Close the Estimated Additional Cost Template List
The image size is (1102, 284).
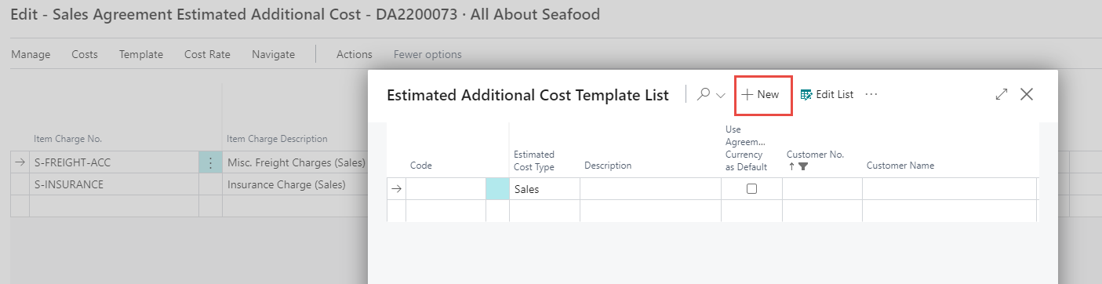[1027, 94]
